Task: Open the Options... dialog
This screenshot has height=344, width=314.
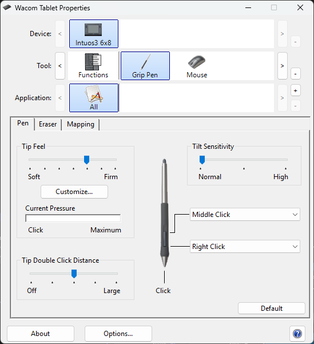Action: (x=118, y=334)
